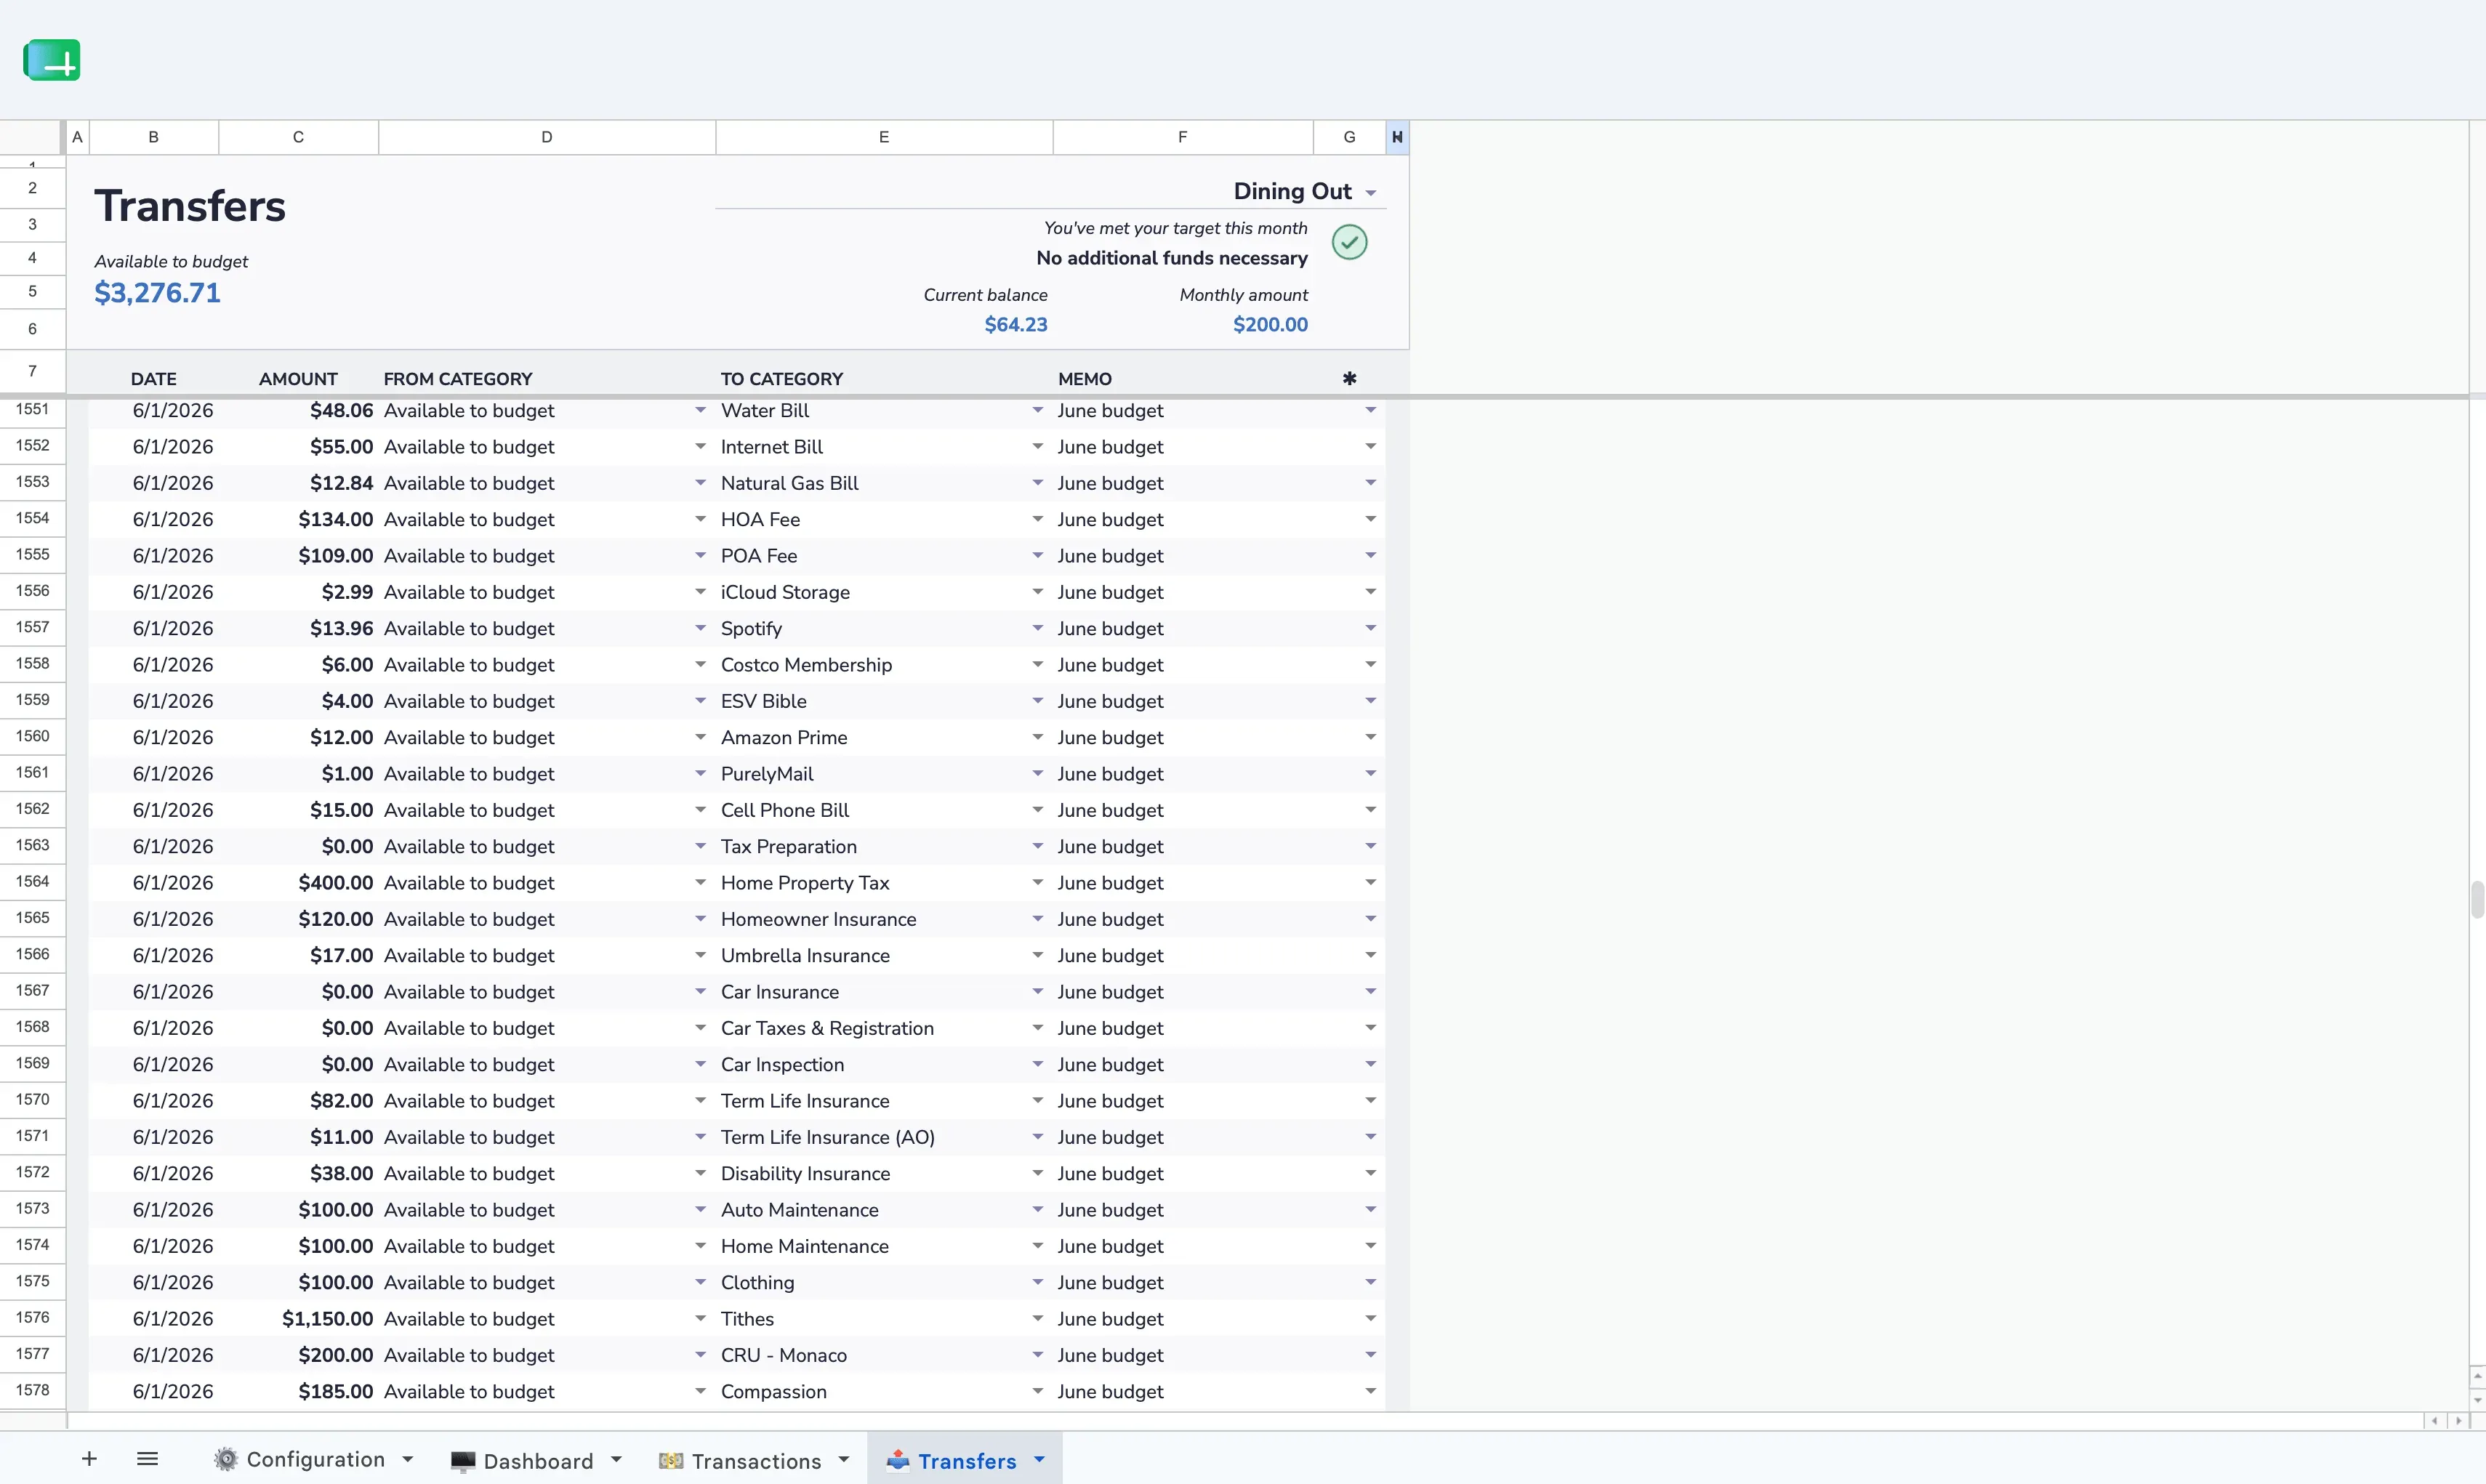Open To Category dropdown for Internet Bill row

point(1037,446)
